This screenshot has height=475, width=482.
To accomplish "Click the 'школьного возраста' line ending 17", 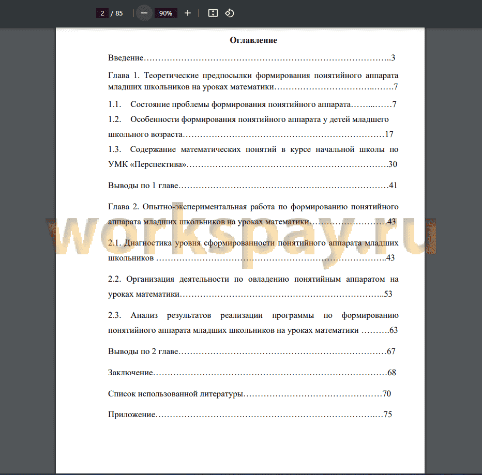I will point(250,134).
